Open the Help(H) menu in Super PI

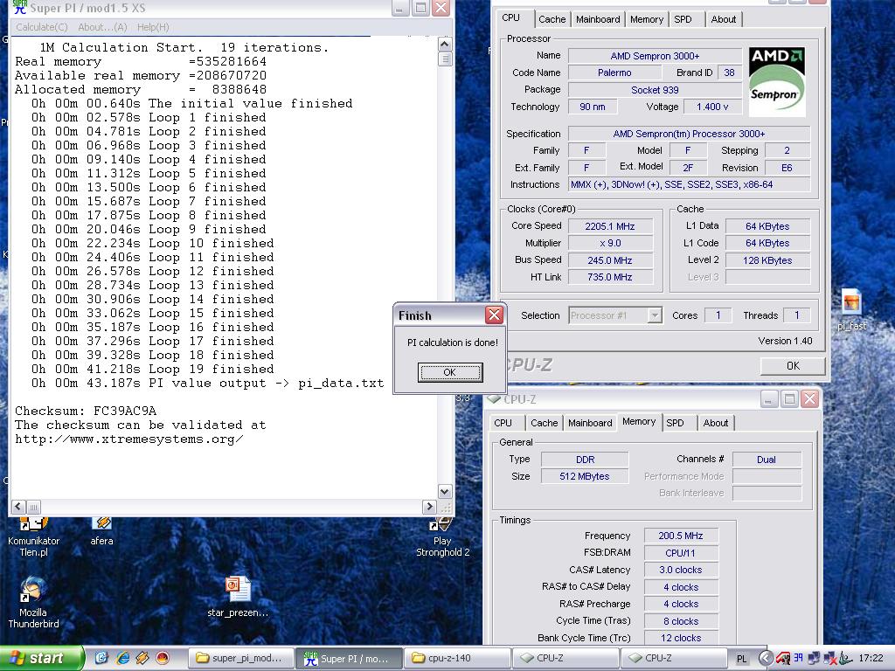[153, 27]
